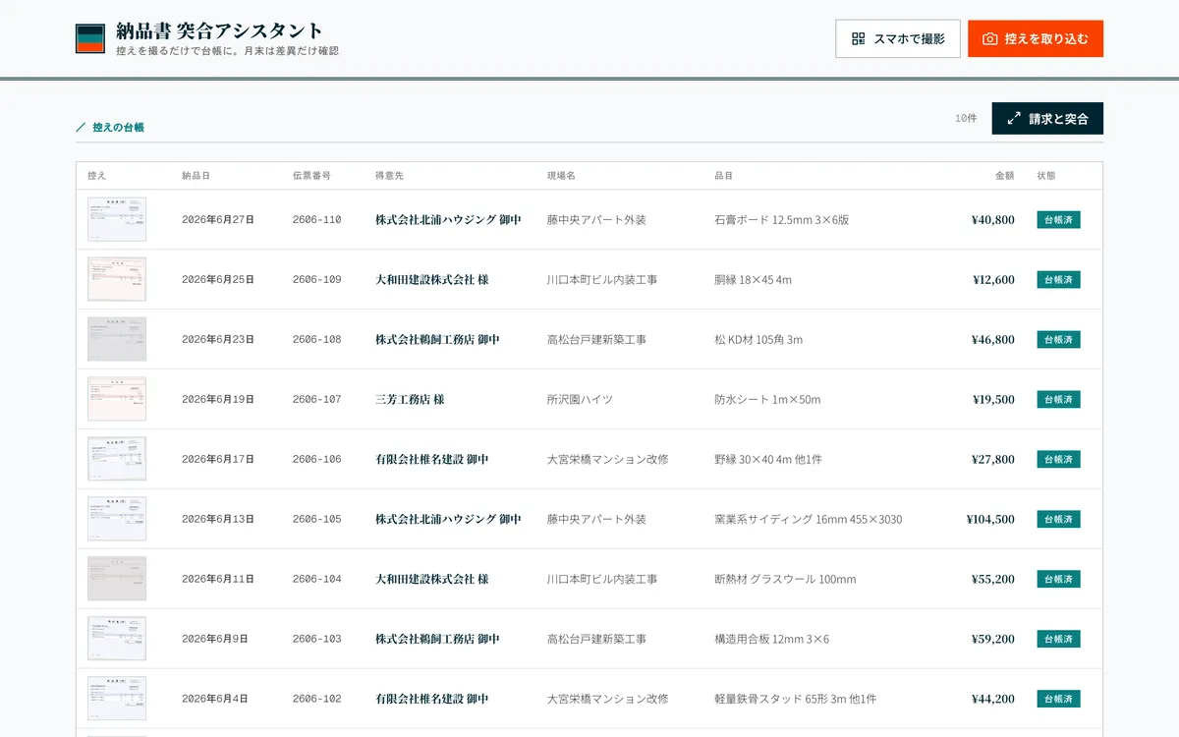Click 有限会社椎名建設 in row 2606-106
The image size is (1179, 737).
pyautogui.click(x=431, y=459)
